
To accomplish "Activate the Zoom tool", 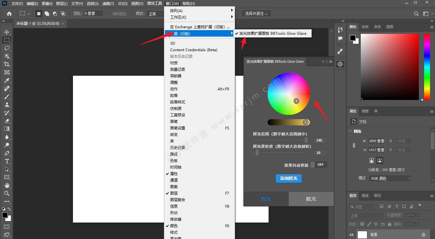I will [x=7, y=193].
